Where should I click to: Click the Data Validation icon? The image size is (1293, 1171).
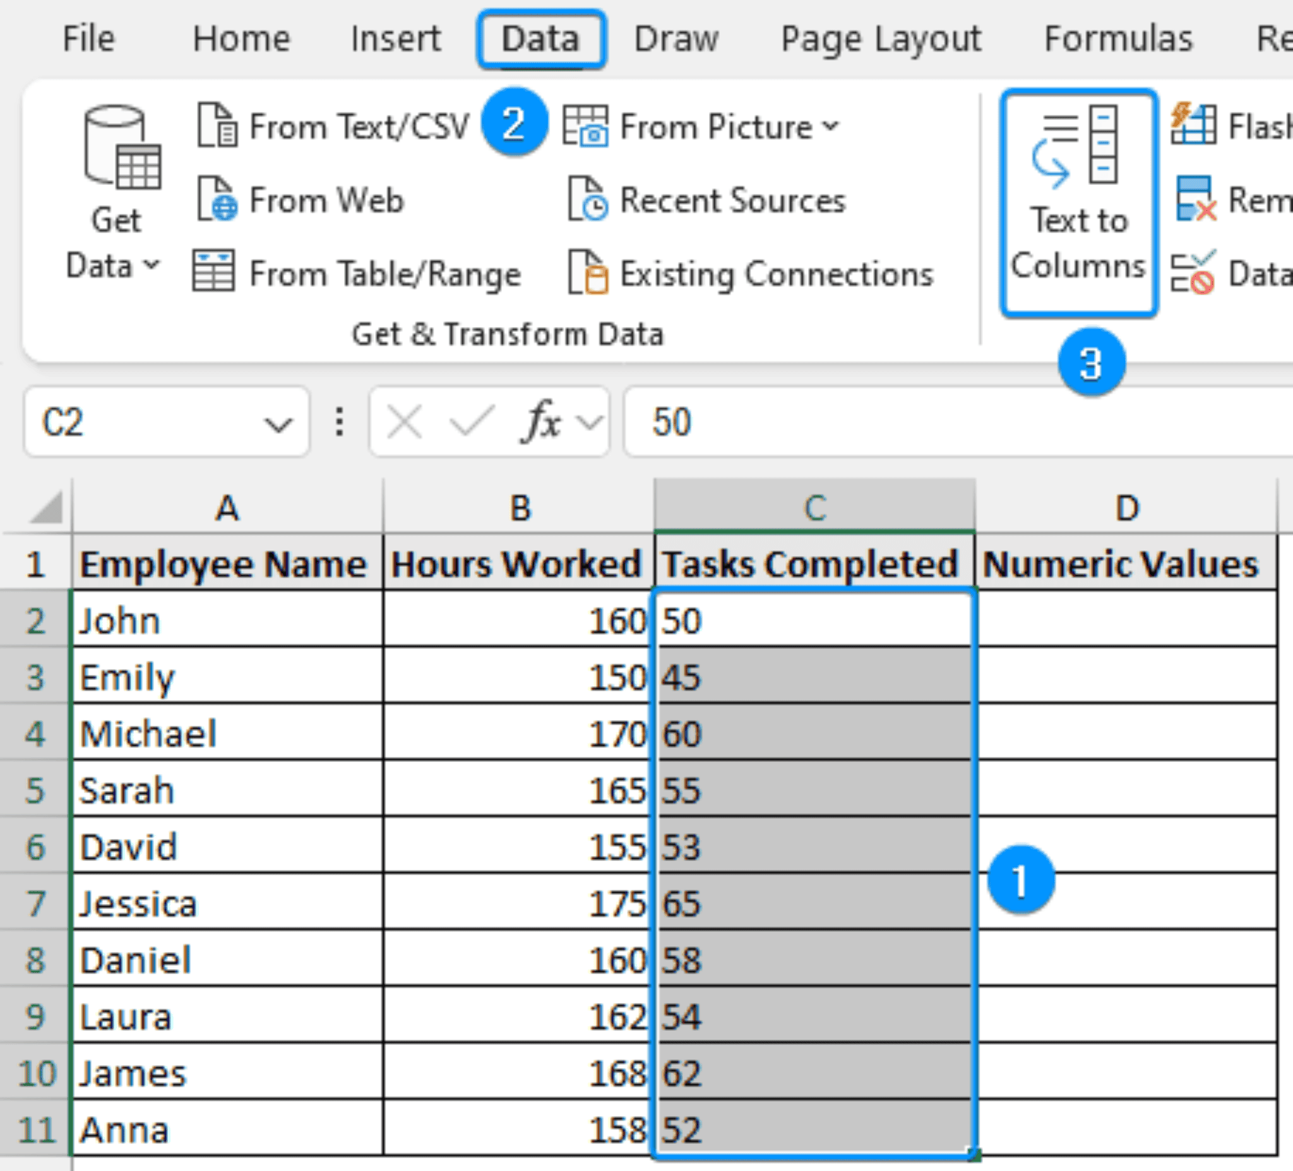1193,272
